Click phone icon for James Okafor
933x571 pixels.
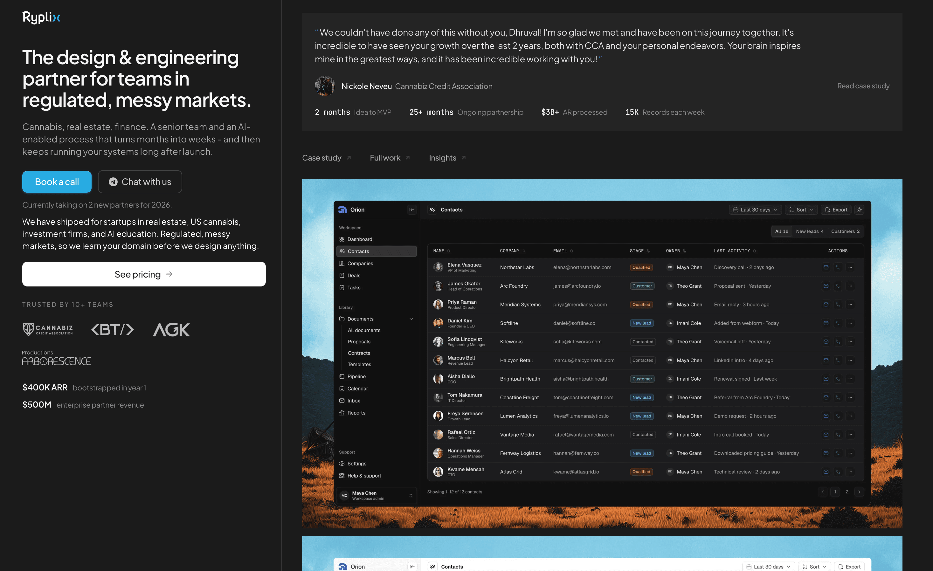point(838,286)
